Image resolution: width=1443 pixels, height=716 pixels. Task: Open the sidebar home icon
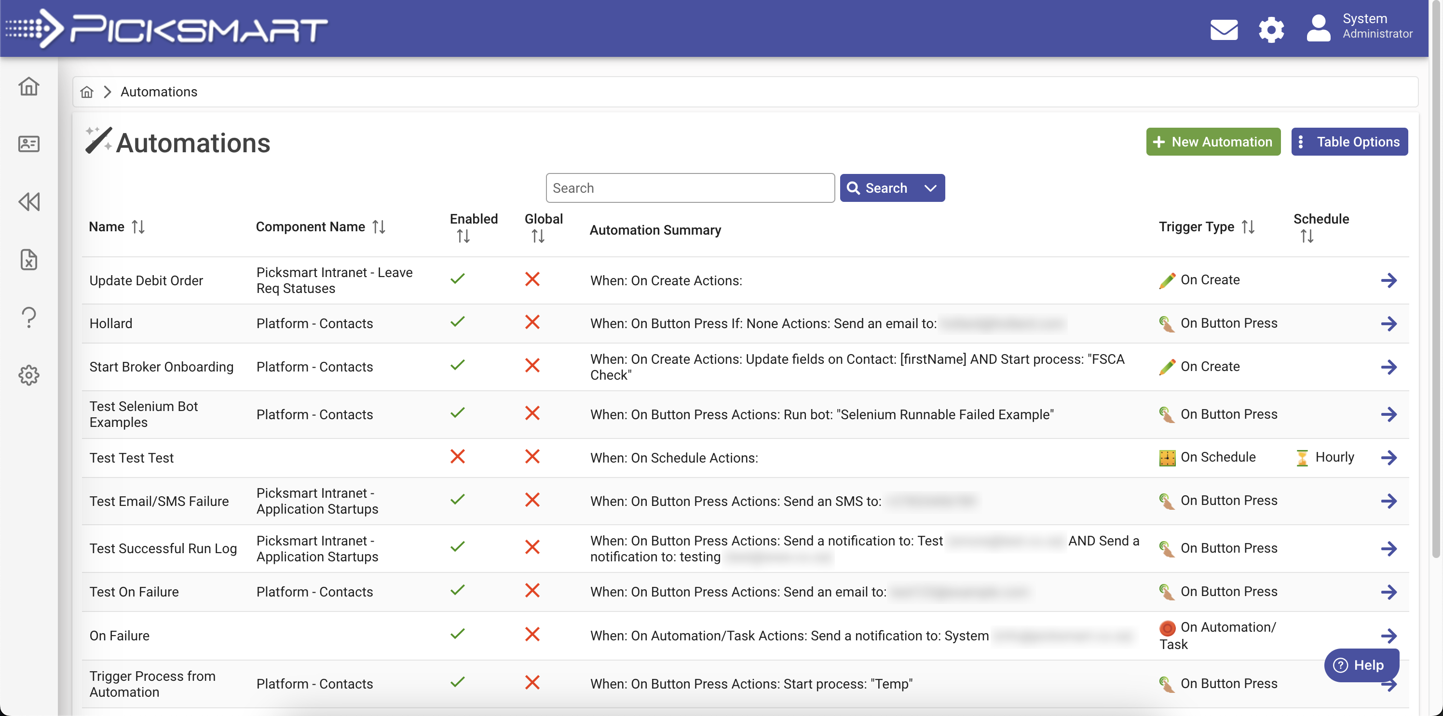[x=28, y=86]
